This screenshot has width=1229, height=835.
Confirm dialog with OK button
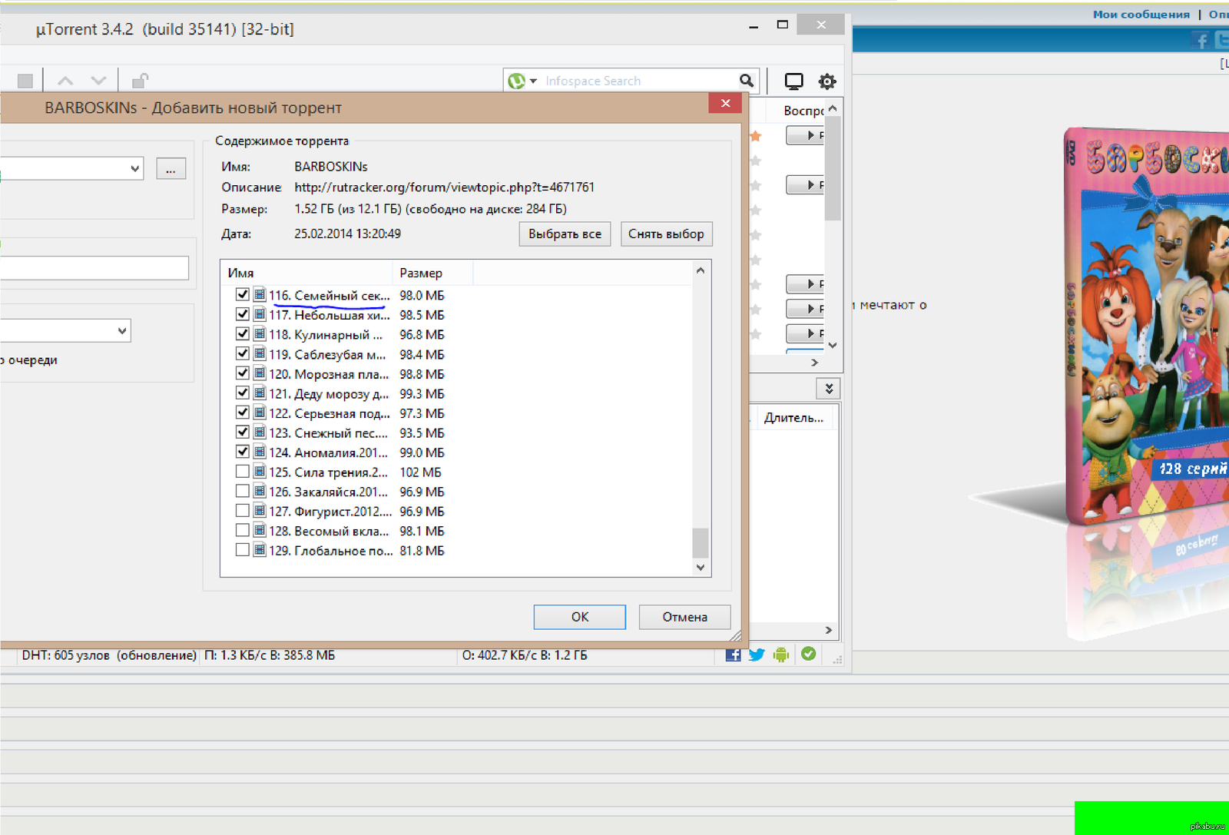tap(580, 617)
